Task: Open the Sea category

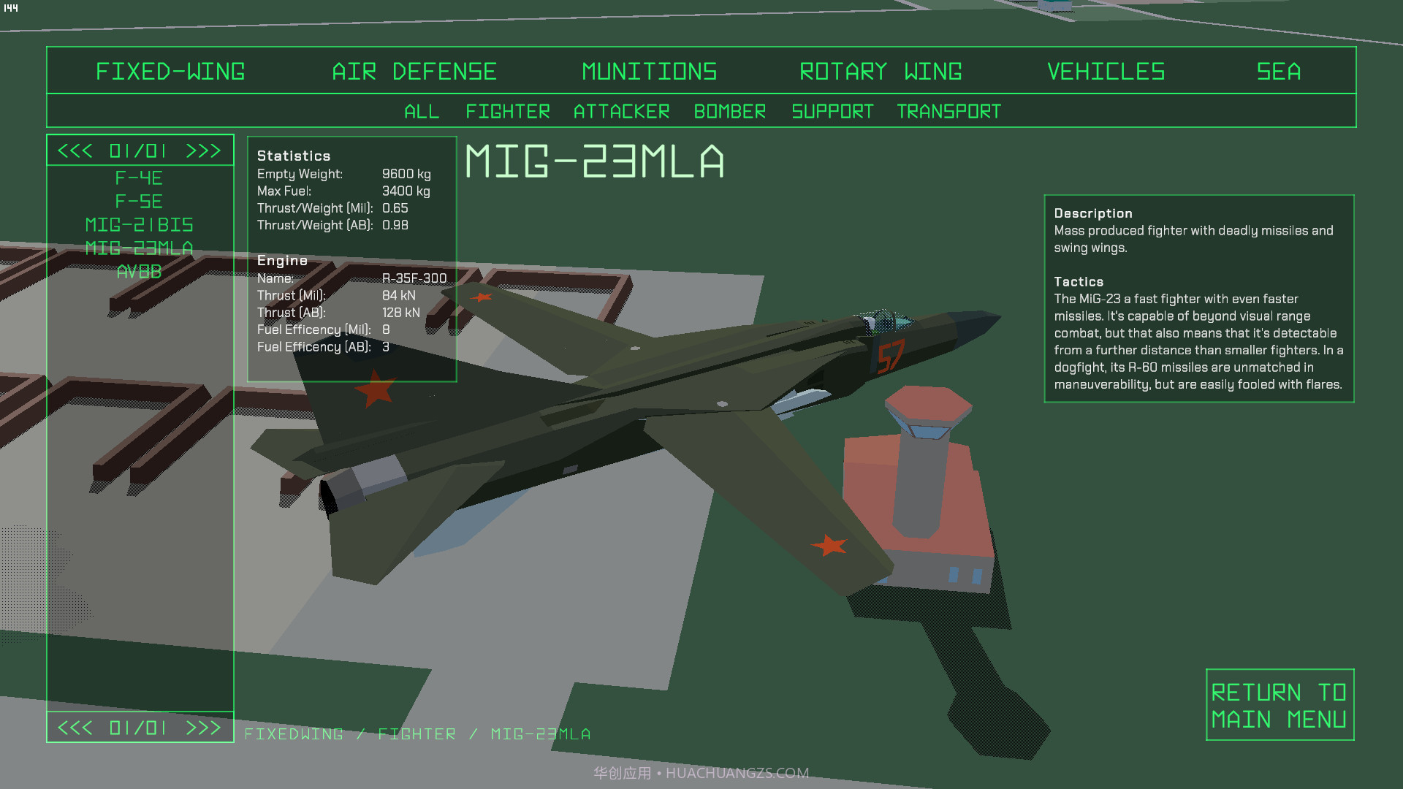Action: click(x=1278, y=72)
